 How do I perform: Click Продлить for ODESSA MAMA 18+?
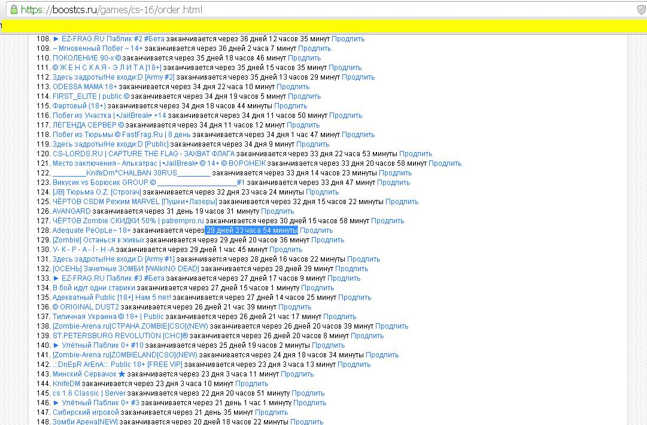pyautogui.click(x=293, y=87)
